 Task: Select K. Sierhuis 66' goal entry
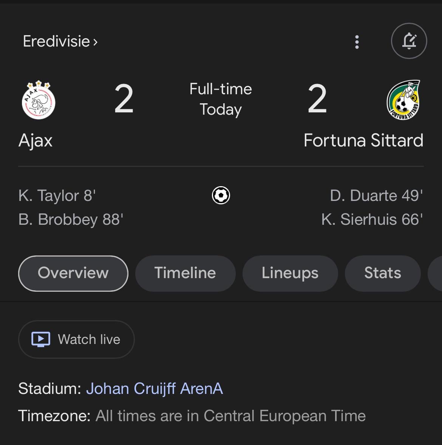[x=372, y=219]
